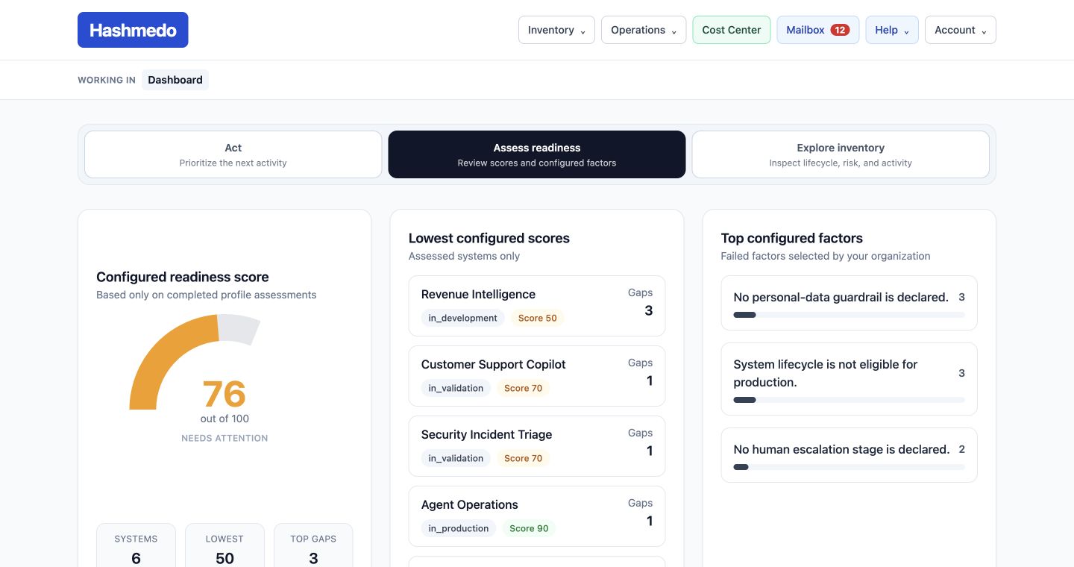Click the 'Top configured factors' heading
Image resolution: width=1074 pixels, height=567 pixels.
(x=792, y=238)
